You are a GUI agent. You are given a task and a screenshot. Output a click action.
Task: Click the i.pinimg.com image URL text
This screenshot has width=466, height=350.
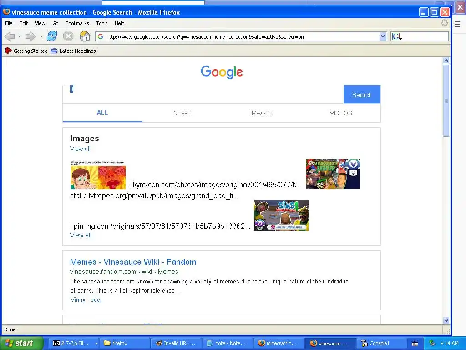(160, 226)
